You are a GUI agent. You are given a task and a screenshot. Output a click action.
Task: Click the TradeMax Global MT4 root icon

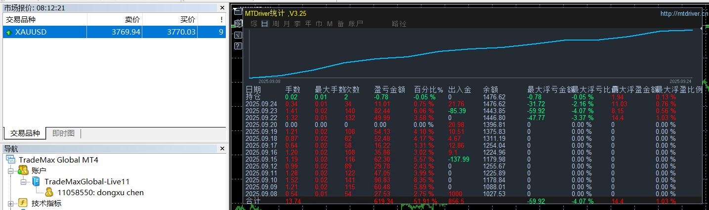(11, 160)
